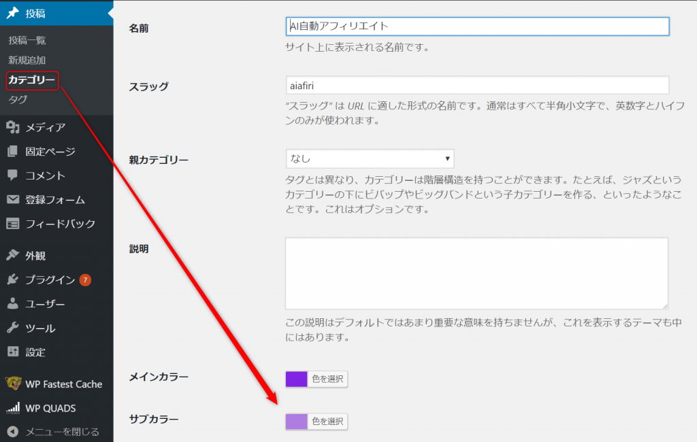
Task: Click the pin icon next to 投稿
Action: point(12,13)
